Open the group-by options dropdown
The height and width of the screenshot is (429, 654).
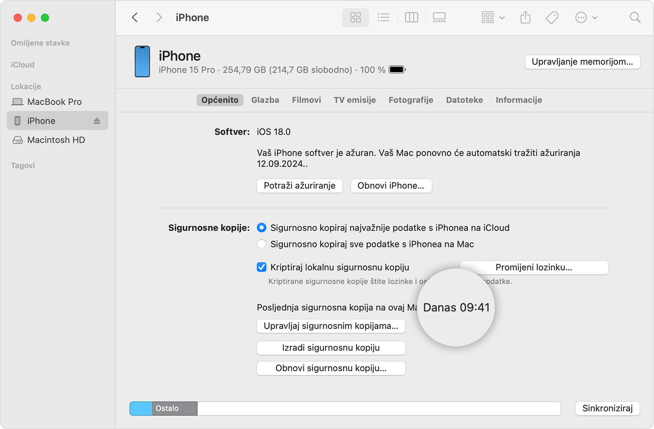tap(493, 17)
